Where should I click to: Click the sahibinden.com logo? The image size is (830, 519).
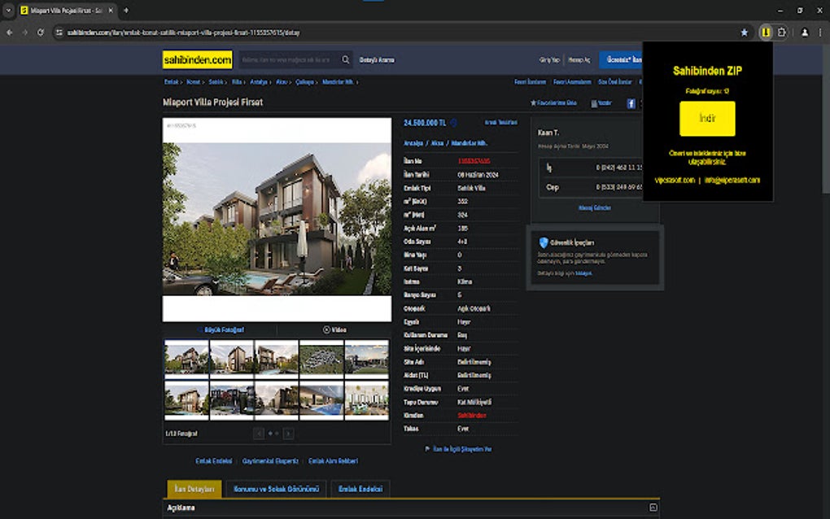pyautogui.click(x=198, y=59)
